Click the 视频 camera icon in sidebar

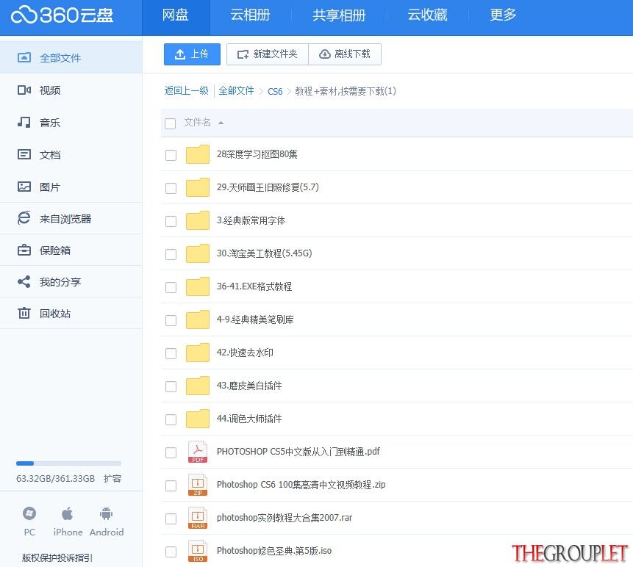tap(24, 90)
